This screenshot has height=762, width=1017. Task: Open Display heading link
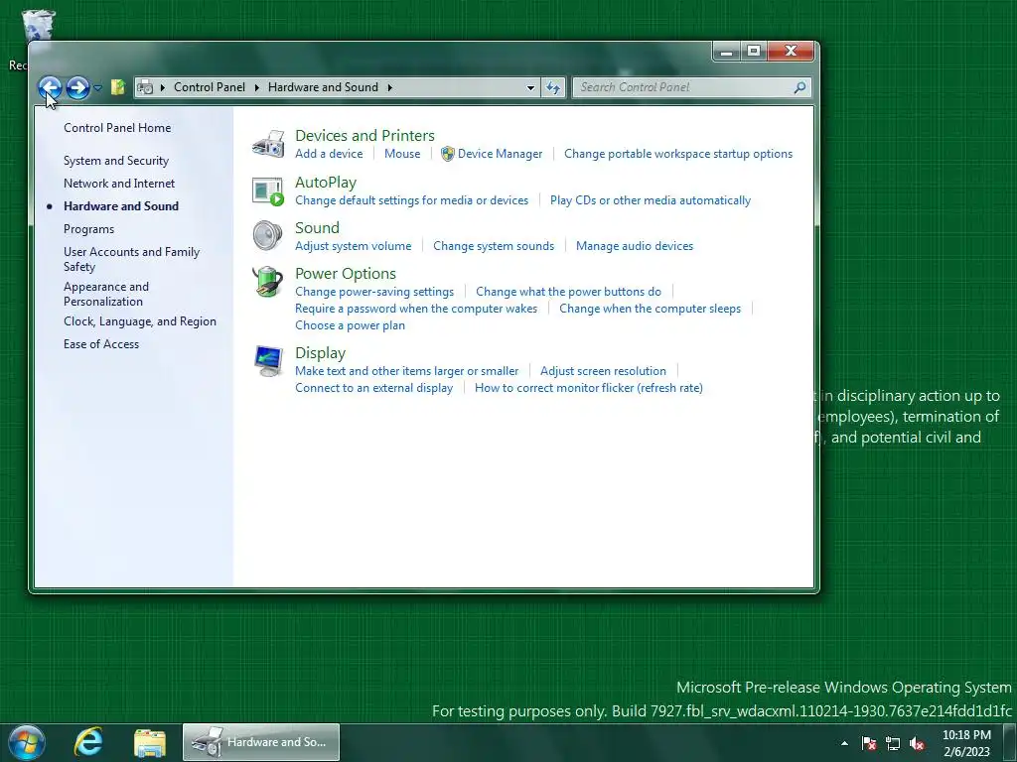pyautogui.click(x=321, y=353)
